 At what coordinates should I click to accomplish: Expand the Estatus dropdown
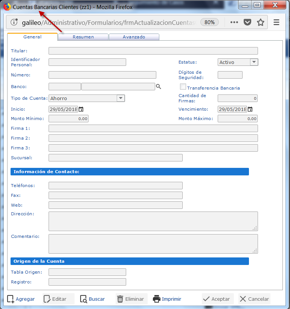[254, 62]
